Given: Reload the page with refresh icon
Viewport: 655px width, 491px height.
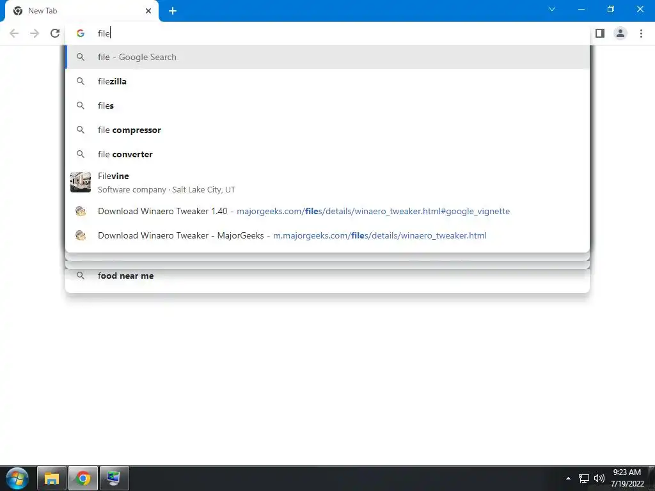Looking at the screenshot, I should 55,33.
